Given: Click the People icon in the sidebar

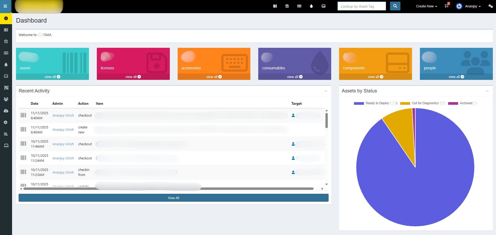Looking at the screenshot, I should click(x=6, y=99).
